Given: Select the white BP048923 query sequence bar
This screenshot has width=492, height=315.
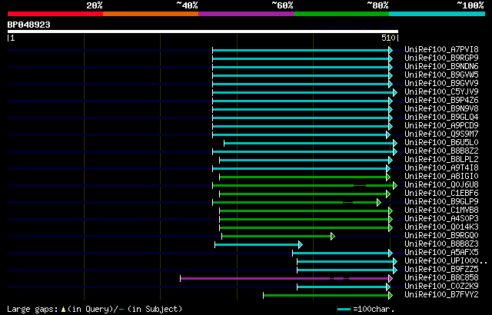Looking at the screenshot, I should [x=203, y=31].
